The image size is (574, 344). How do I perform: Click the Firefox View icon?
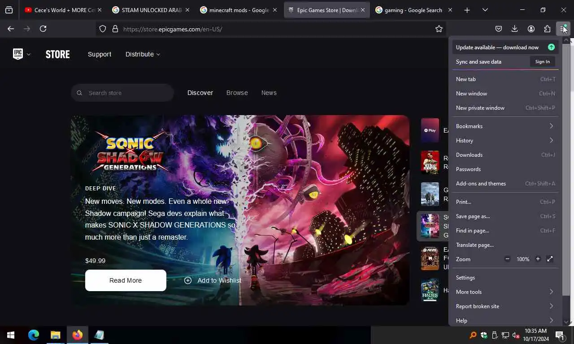coord(9,10)
